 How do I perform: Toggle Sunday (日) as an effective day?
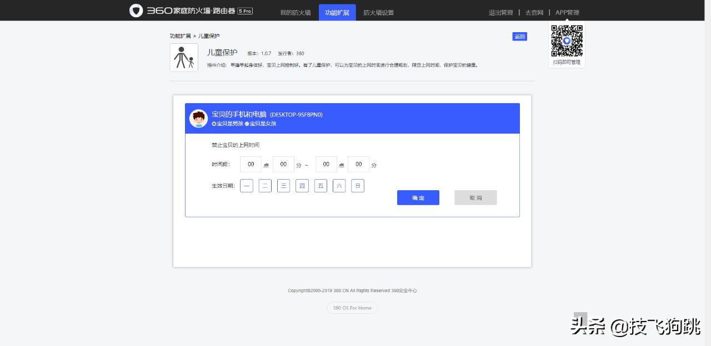(x=357, y=186)
